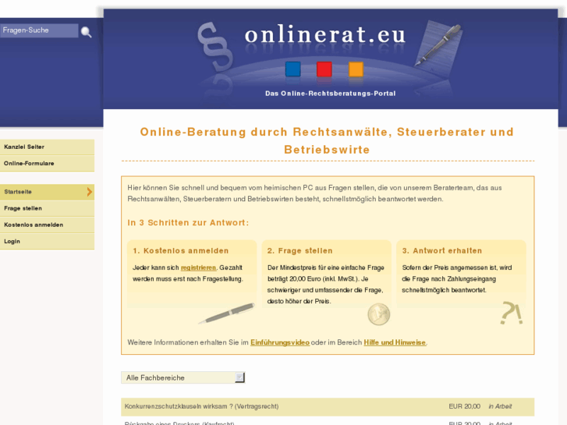Click the 'In 3 Schritten zur Antwort:' heading

188,223
